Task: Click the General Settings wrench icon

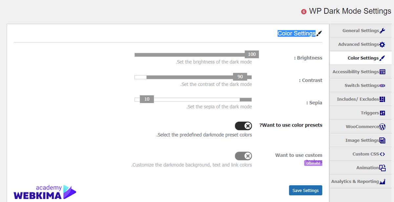Action: coord(382,31)
